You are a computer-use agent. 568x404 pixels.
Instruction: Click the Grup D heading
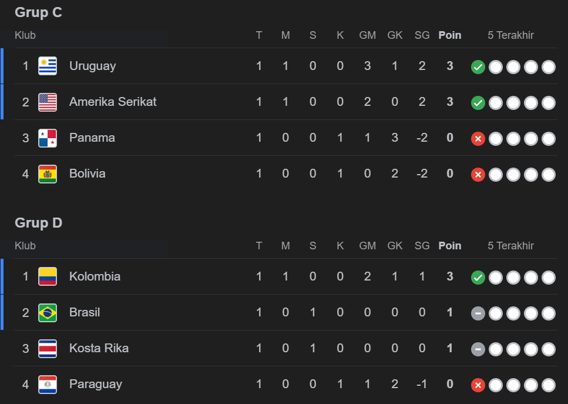tap(39, 223)
